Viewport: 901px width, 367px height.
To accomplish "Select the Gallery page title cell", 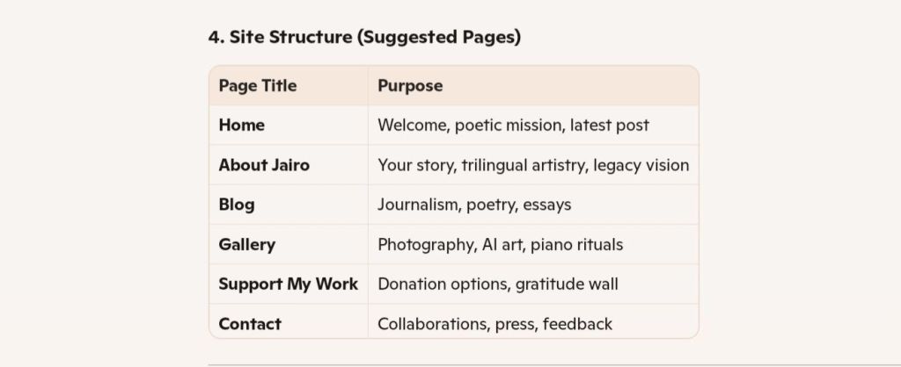I will click(x=247, y=244).
